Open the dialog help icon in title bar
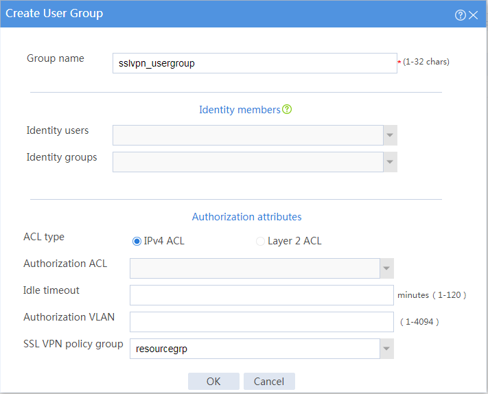 point(461,15)
